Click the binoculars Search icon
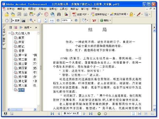The height and width of the screenshot is (119, 159). pos(59,14)
